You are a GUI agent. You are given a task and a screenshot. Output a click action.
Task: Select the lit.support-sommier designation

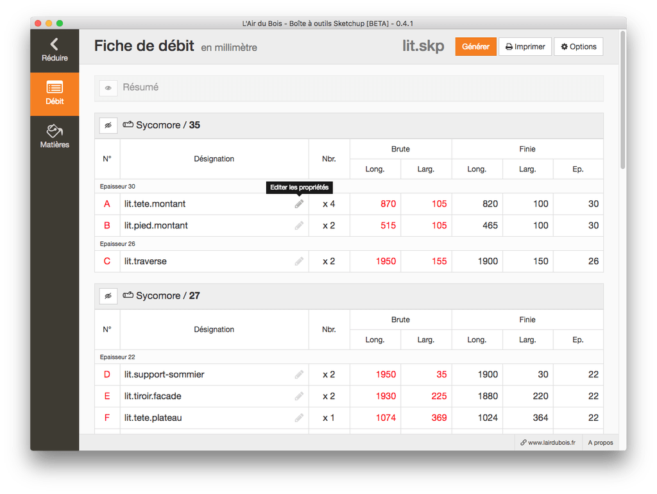(x=164, y=375)
